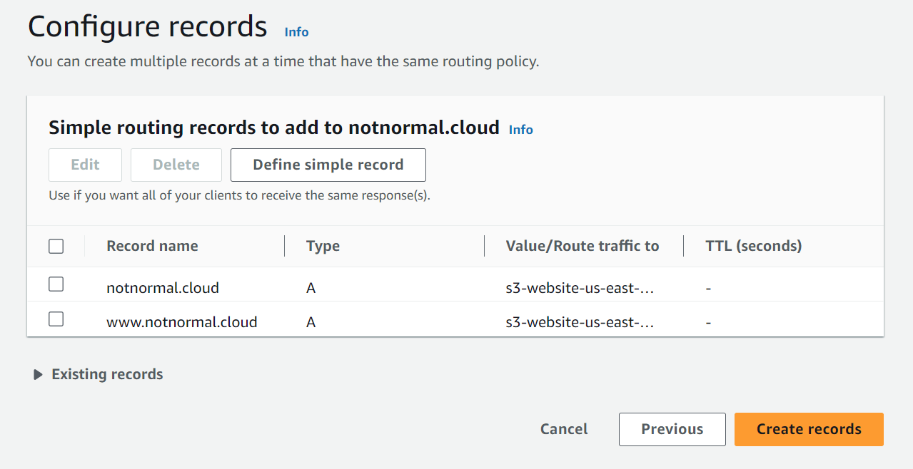Cancel the record configuration
The height and width of the screenshot is (469, 913).
[564, 429]
